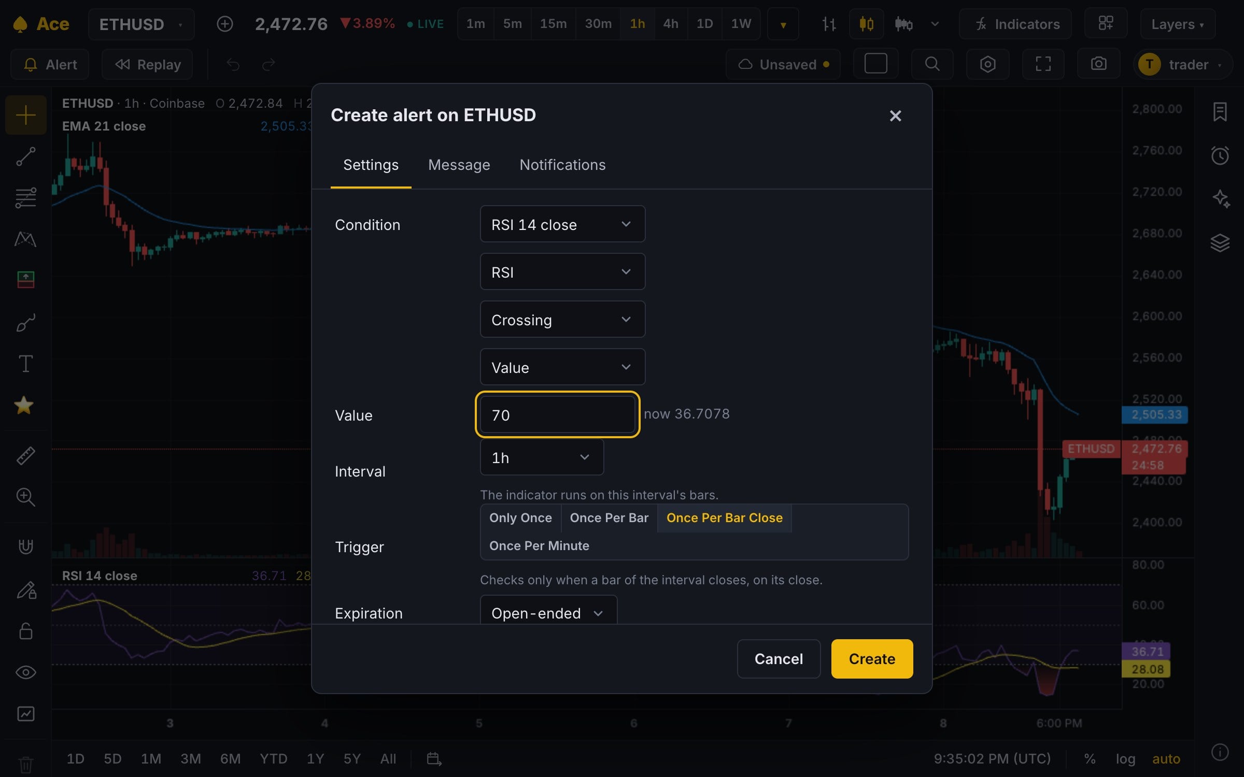This screenshot has width=1244, height=777.
Task: Open the watchlist bookmark panel
Action: pos(1220,111)
